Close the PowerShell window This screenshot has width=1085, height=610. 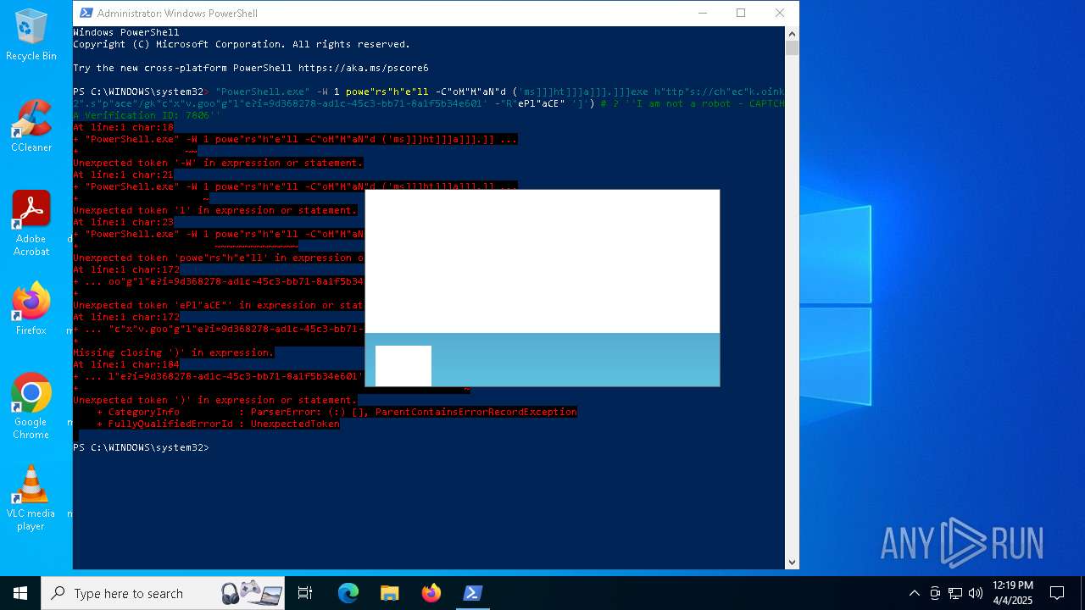point(780,13)
